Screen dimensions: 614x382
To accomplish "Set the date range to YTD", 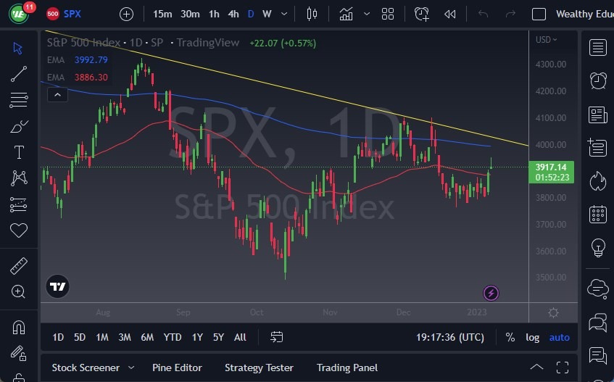I will (x=173, y=337).
